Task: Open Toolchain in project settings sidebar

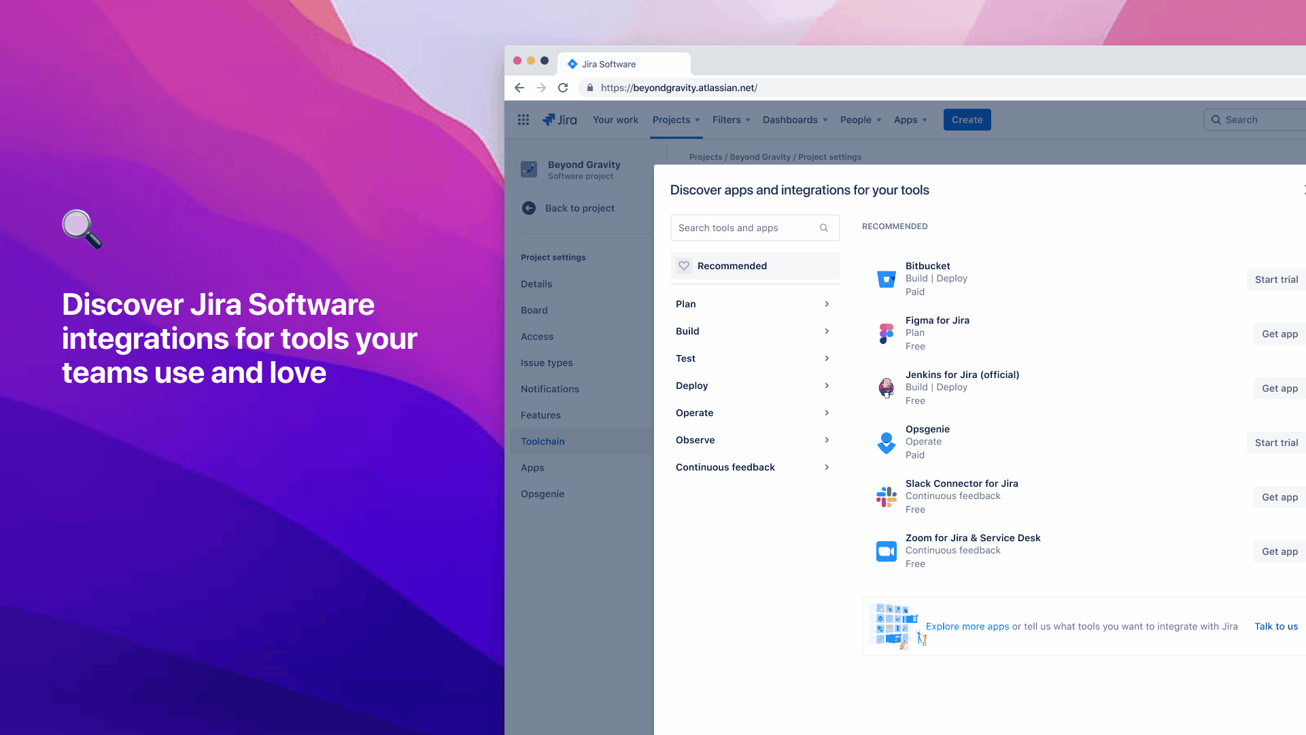Action: point(543,441)
